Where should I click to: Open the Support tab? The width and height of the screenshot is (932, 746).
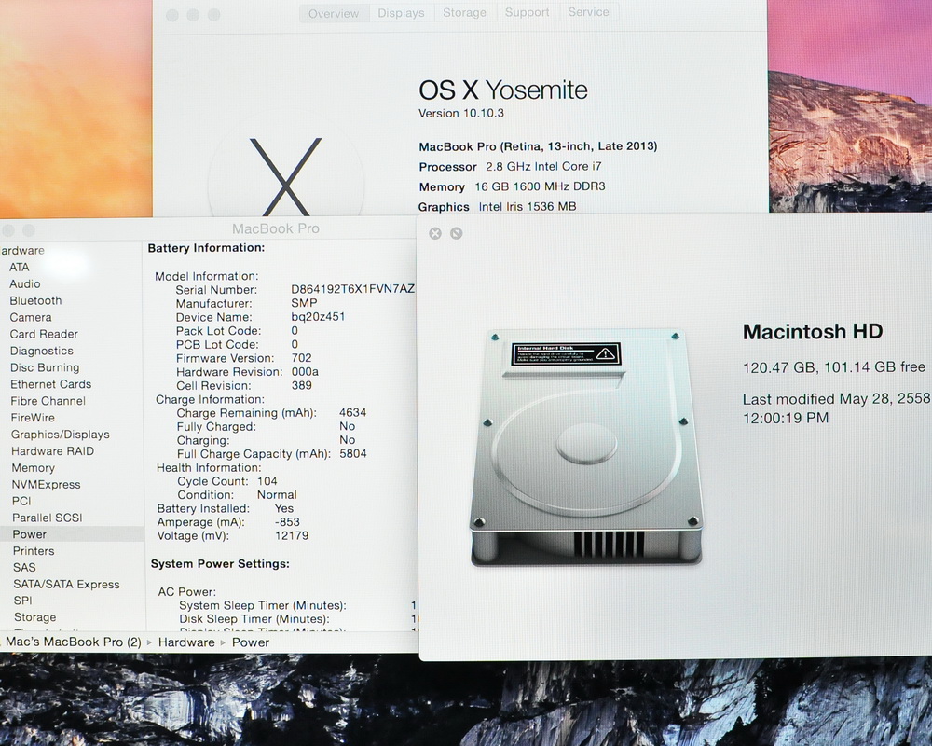[x=528, y=12]
